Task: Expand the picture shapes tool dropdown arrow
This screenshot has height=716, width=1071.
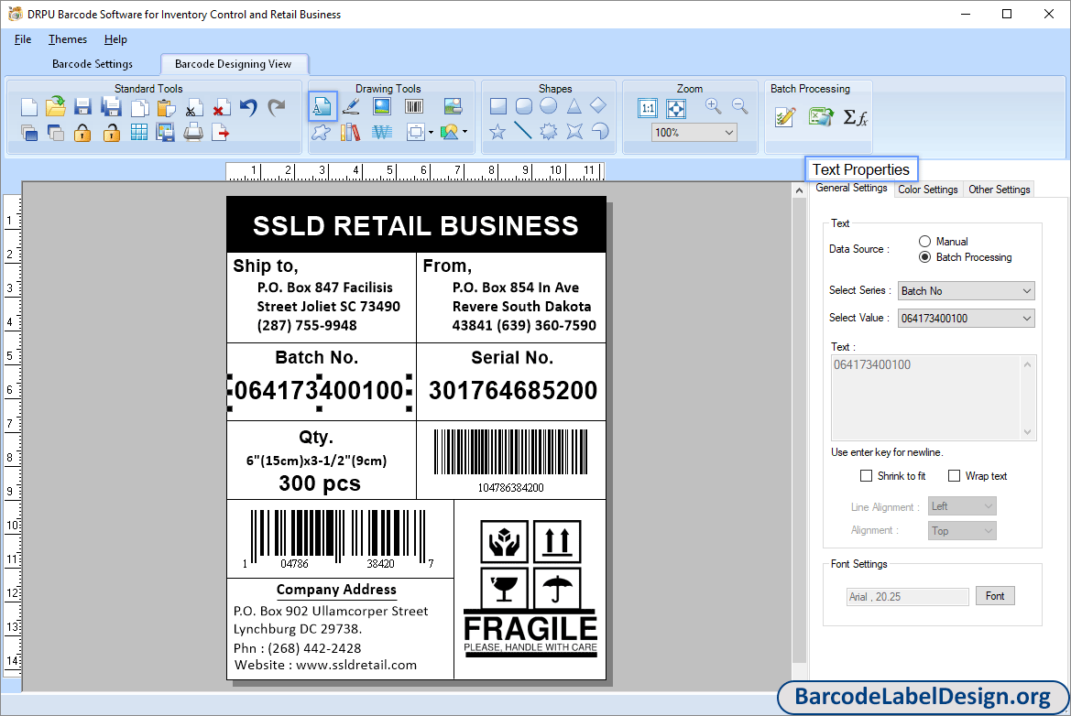Action: 465,132
